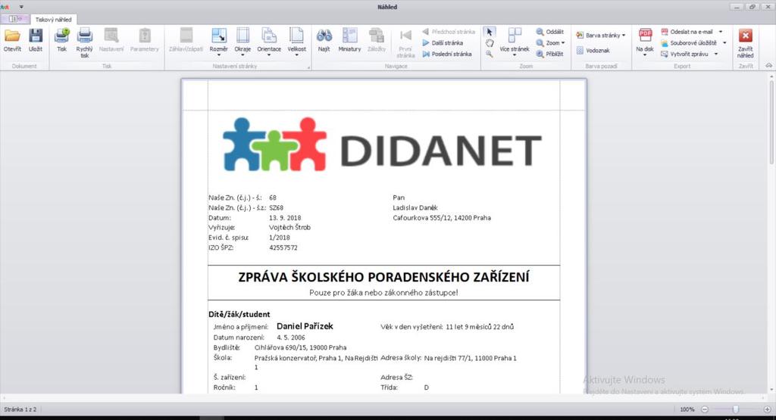776x420 pixels.
Task: Click the birth date '4. 5. 2006'
Action: pyautogui.click(x=291, y=338)
